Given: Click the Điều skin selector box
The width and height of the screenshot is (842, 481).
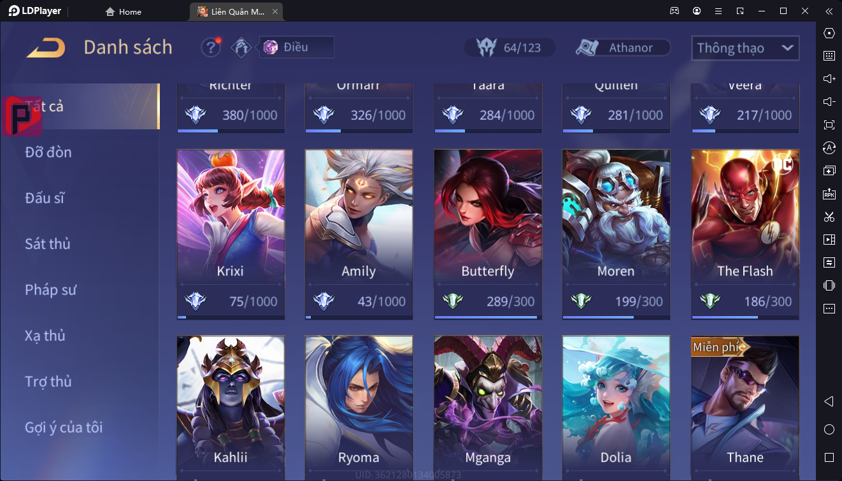Looking at the screenshot, I should pos(296,47).
